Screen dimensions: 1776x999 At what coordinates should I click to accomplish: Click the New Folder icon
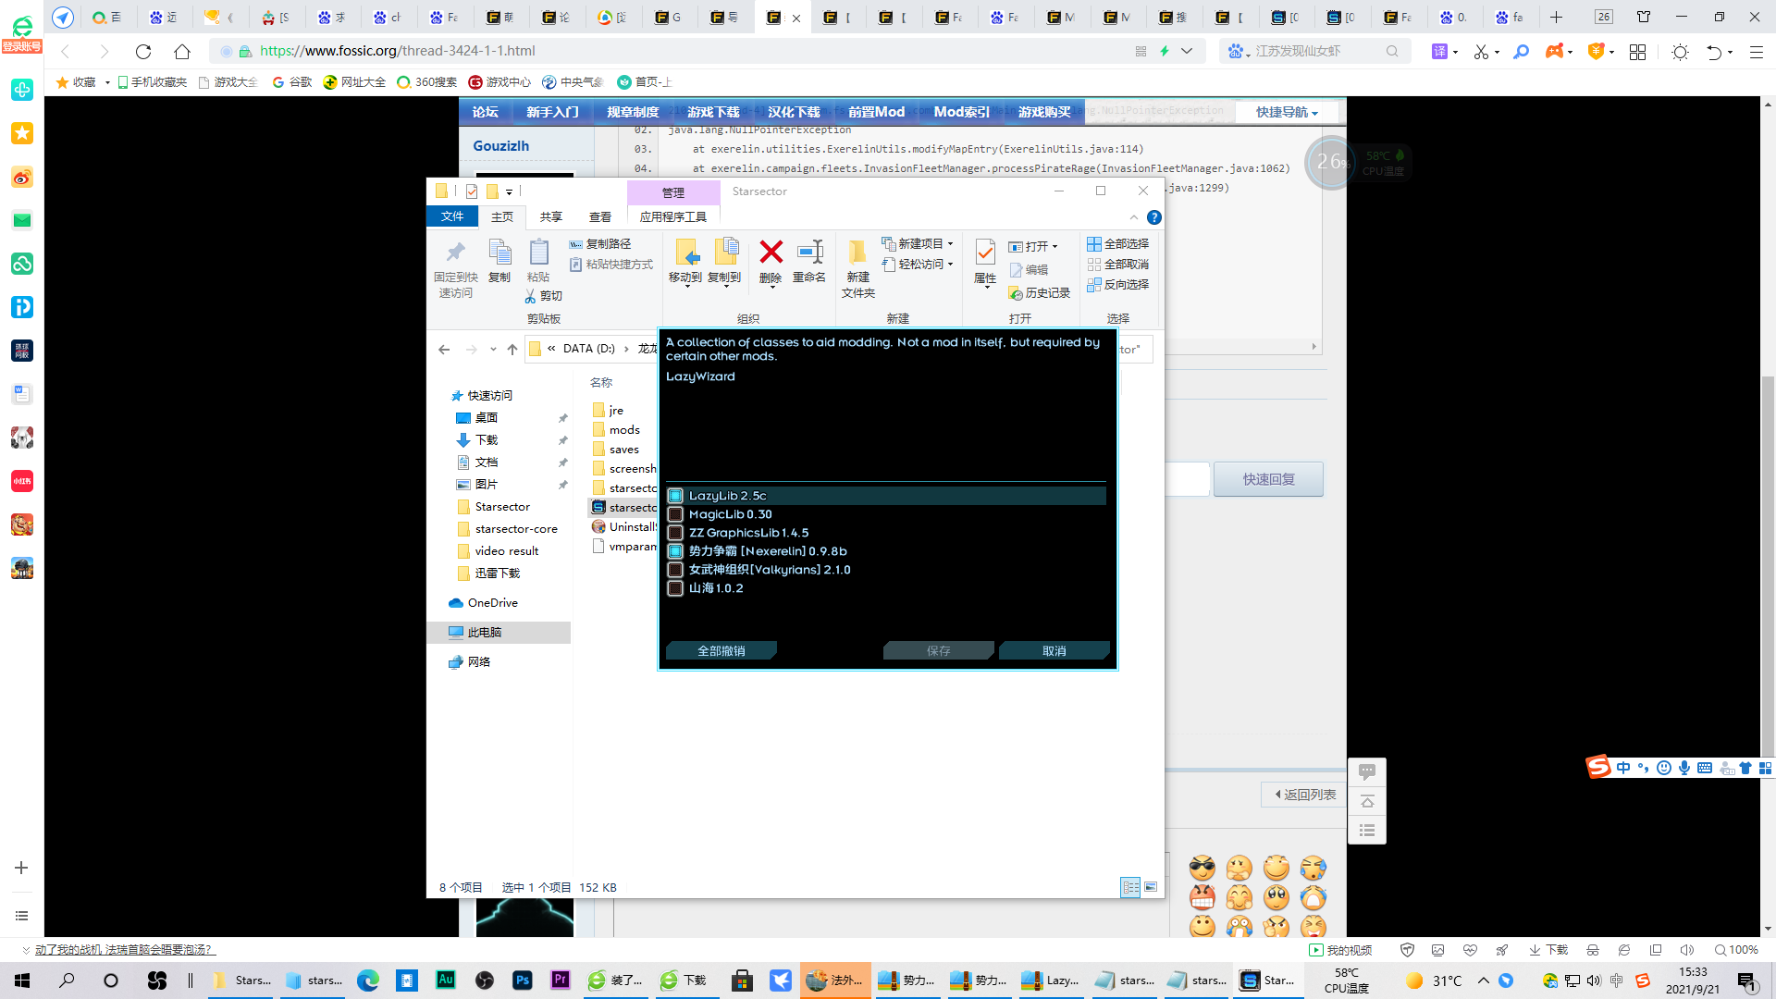(857, 253)
